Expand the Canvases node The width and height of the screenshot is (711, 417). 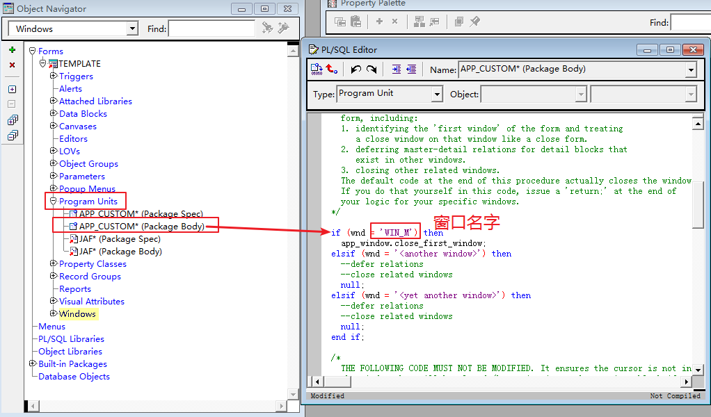(53, 125)
